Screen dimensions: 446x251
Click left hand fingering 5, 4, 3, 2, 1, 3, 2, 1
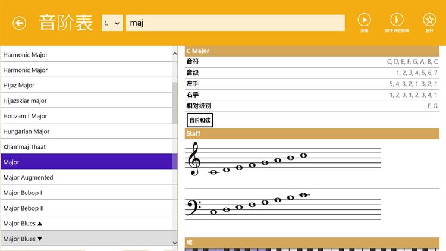click(x=413, y=84)
